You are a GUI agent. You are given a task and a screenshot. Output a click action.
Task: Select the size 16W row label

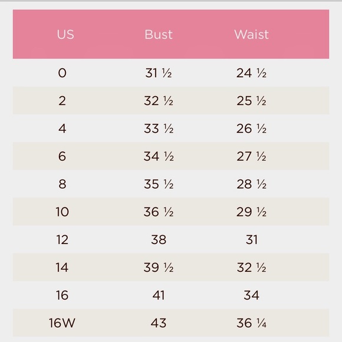[x=62, y=323]
